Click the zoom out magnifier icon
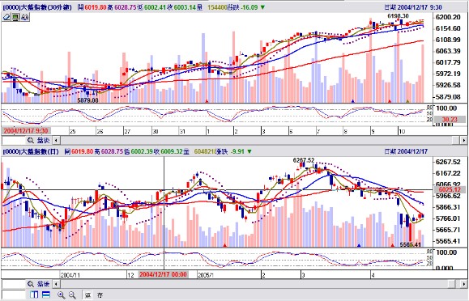469x301 pixels. pos(72,295)
